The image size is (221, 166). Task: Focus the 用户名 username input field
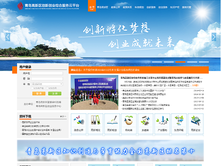(47, 73)
